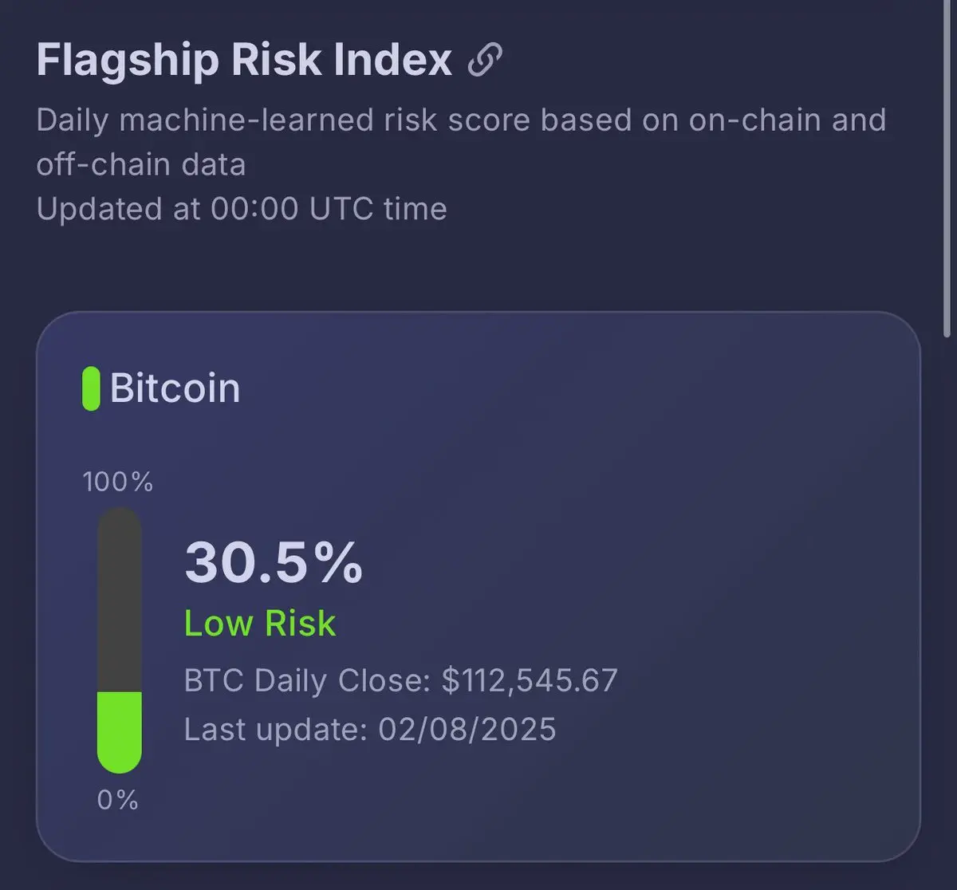Click the Flagship Risk Index heading

[x=244, y=60]
